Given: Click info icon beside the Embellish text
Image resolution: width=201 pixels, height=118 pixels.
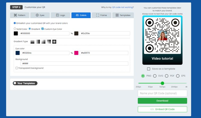Looking at the screenshot, I should point(15,23).
